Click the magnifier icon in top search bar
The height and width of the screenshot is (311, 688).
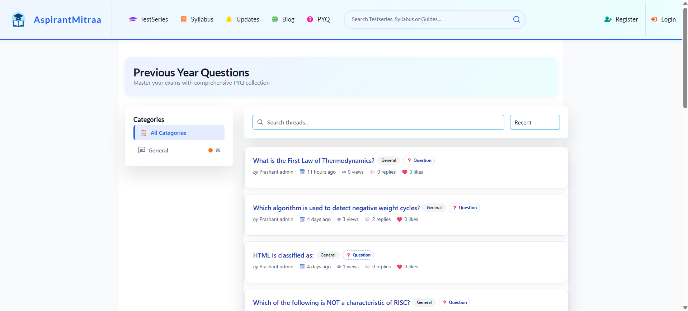point(516,19)
